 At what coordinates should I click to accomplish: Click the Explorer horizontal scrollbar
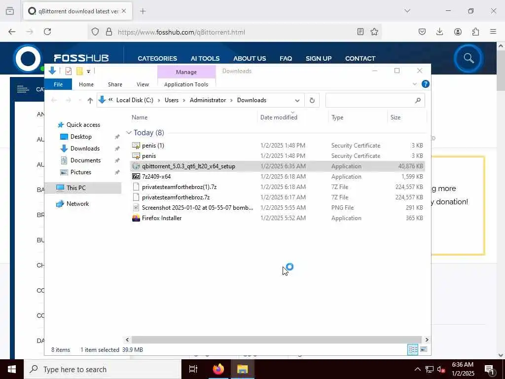pos(277,340)
